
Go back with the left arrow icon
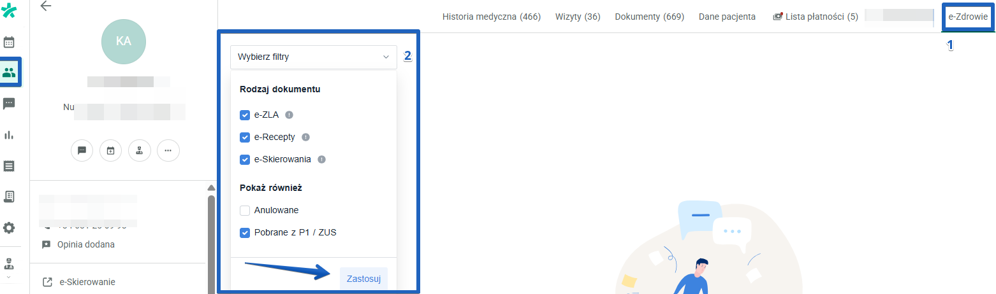tap(46, 6)
